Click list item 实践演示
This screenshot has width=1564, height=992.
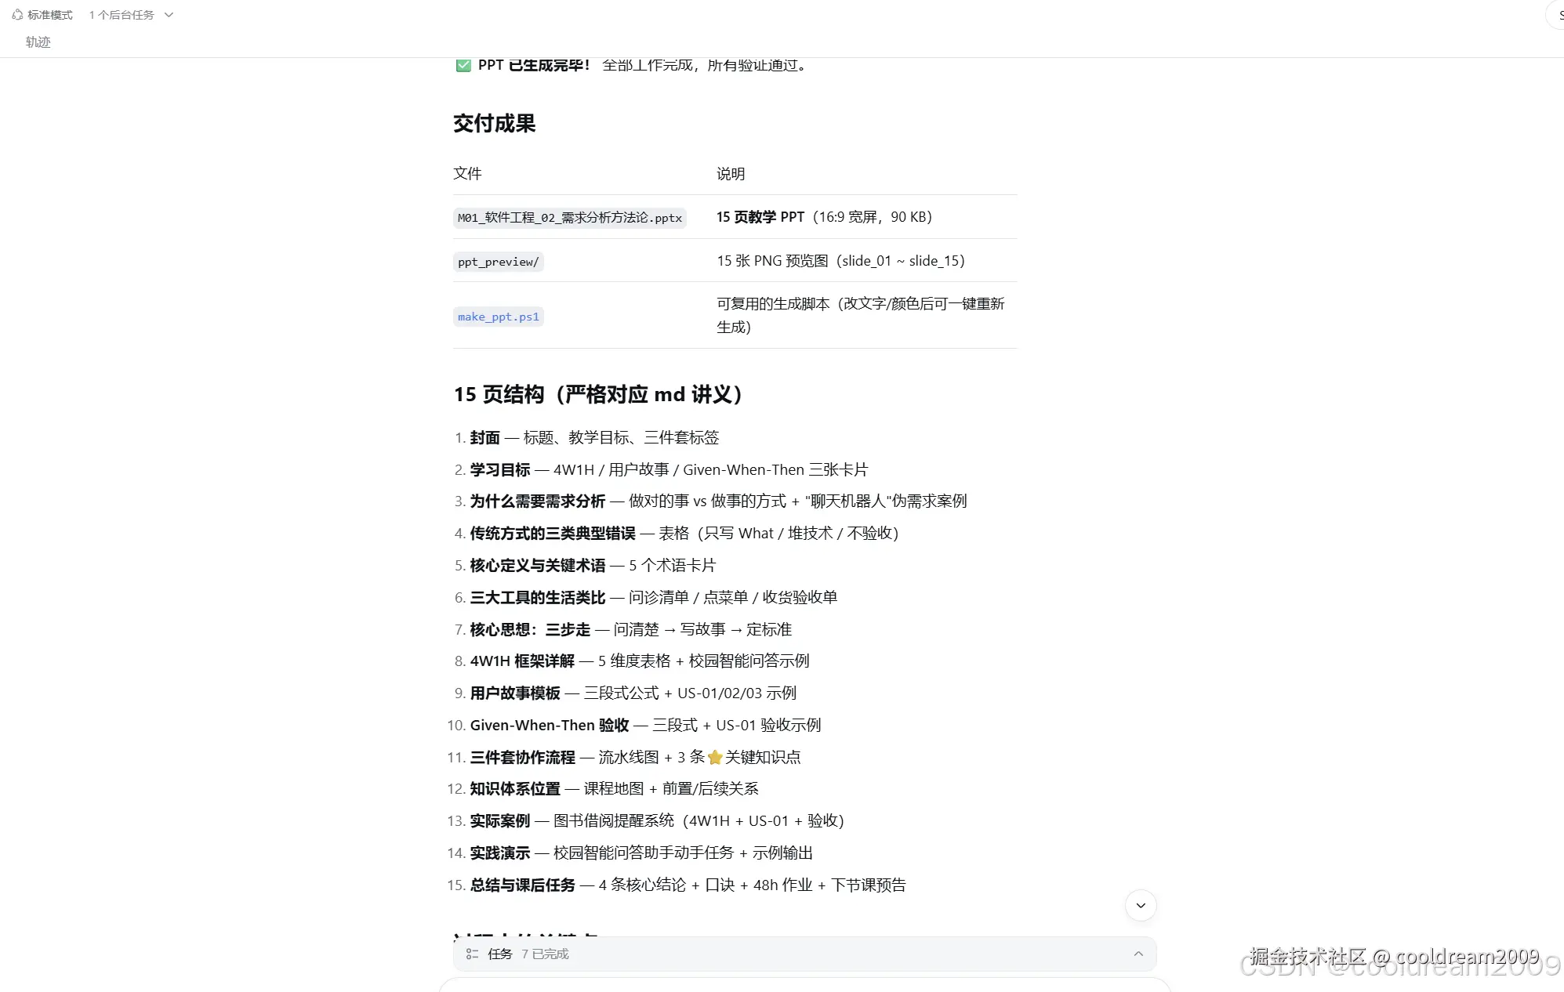coord(641,853)
